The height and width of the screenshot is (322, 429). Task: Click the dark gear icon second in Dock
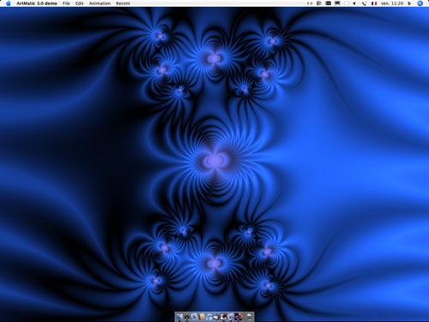click(187, 317)
